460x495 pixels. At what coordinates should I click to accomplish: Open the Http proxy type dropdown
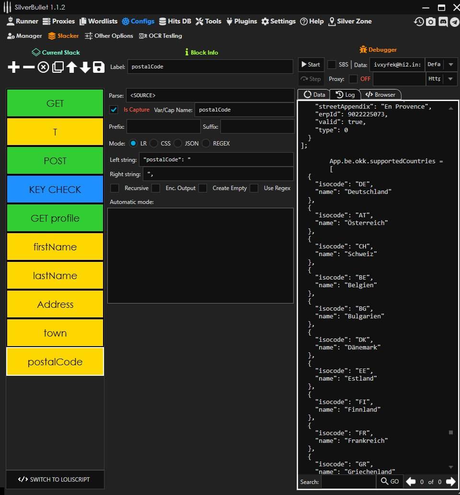pyautogui.click(x=450, y=79)
